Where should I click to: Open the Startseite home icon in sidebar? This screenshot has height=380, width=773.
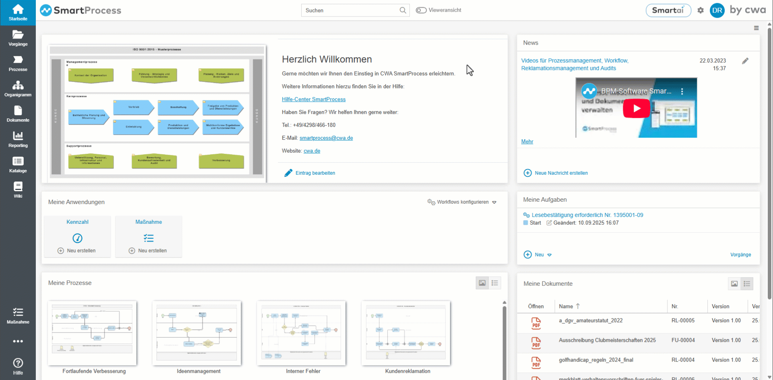point(18,12)
